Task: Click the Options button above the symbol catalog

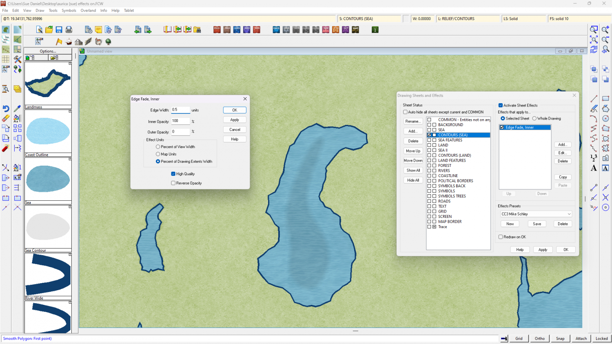Action: point(48,51)
